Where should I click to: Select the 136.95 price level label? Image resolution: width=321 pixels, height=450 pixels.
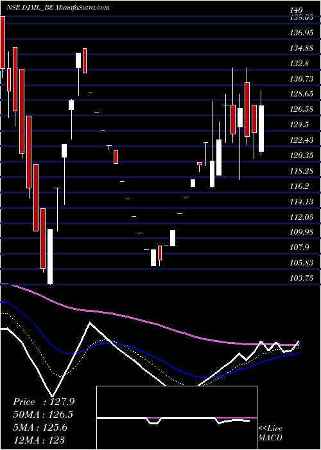tap(301, 33)
